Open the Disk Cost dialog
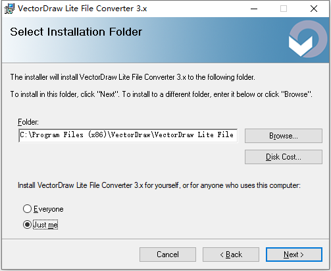This screenshot has width=331, height=271. click(x=284, y=157)
